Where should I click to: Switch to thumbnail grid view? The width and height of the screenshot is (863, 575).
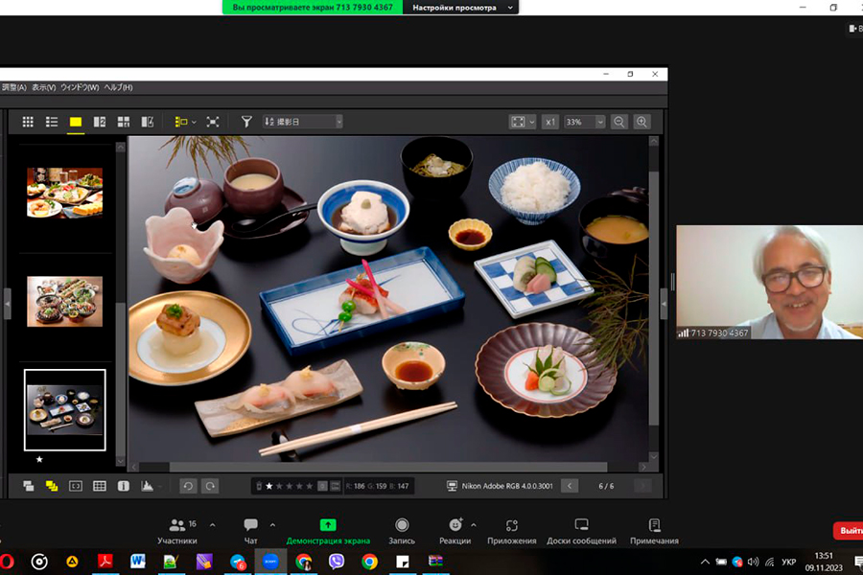click(28, 122)
